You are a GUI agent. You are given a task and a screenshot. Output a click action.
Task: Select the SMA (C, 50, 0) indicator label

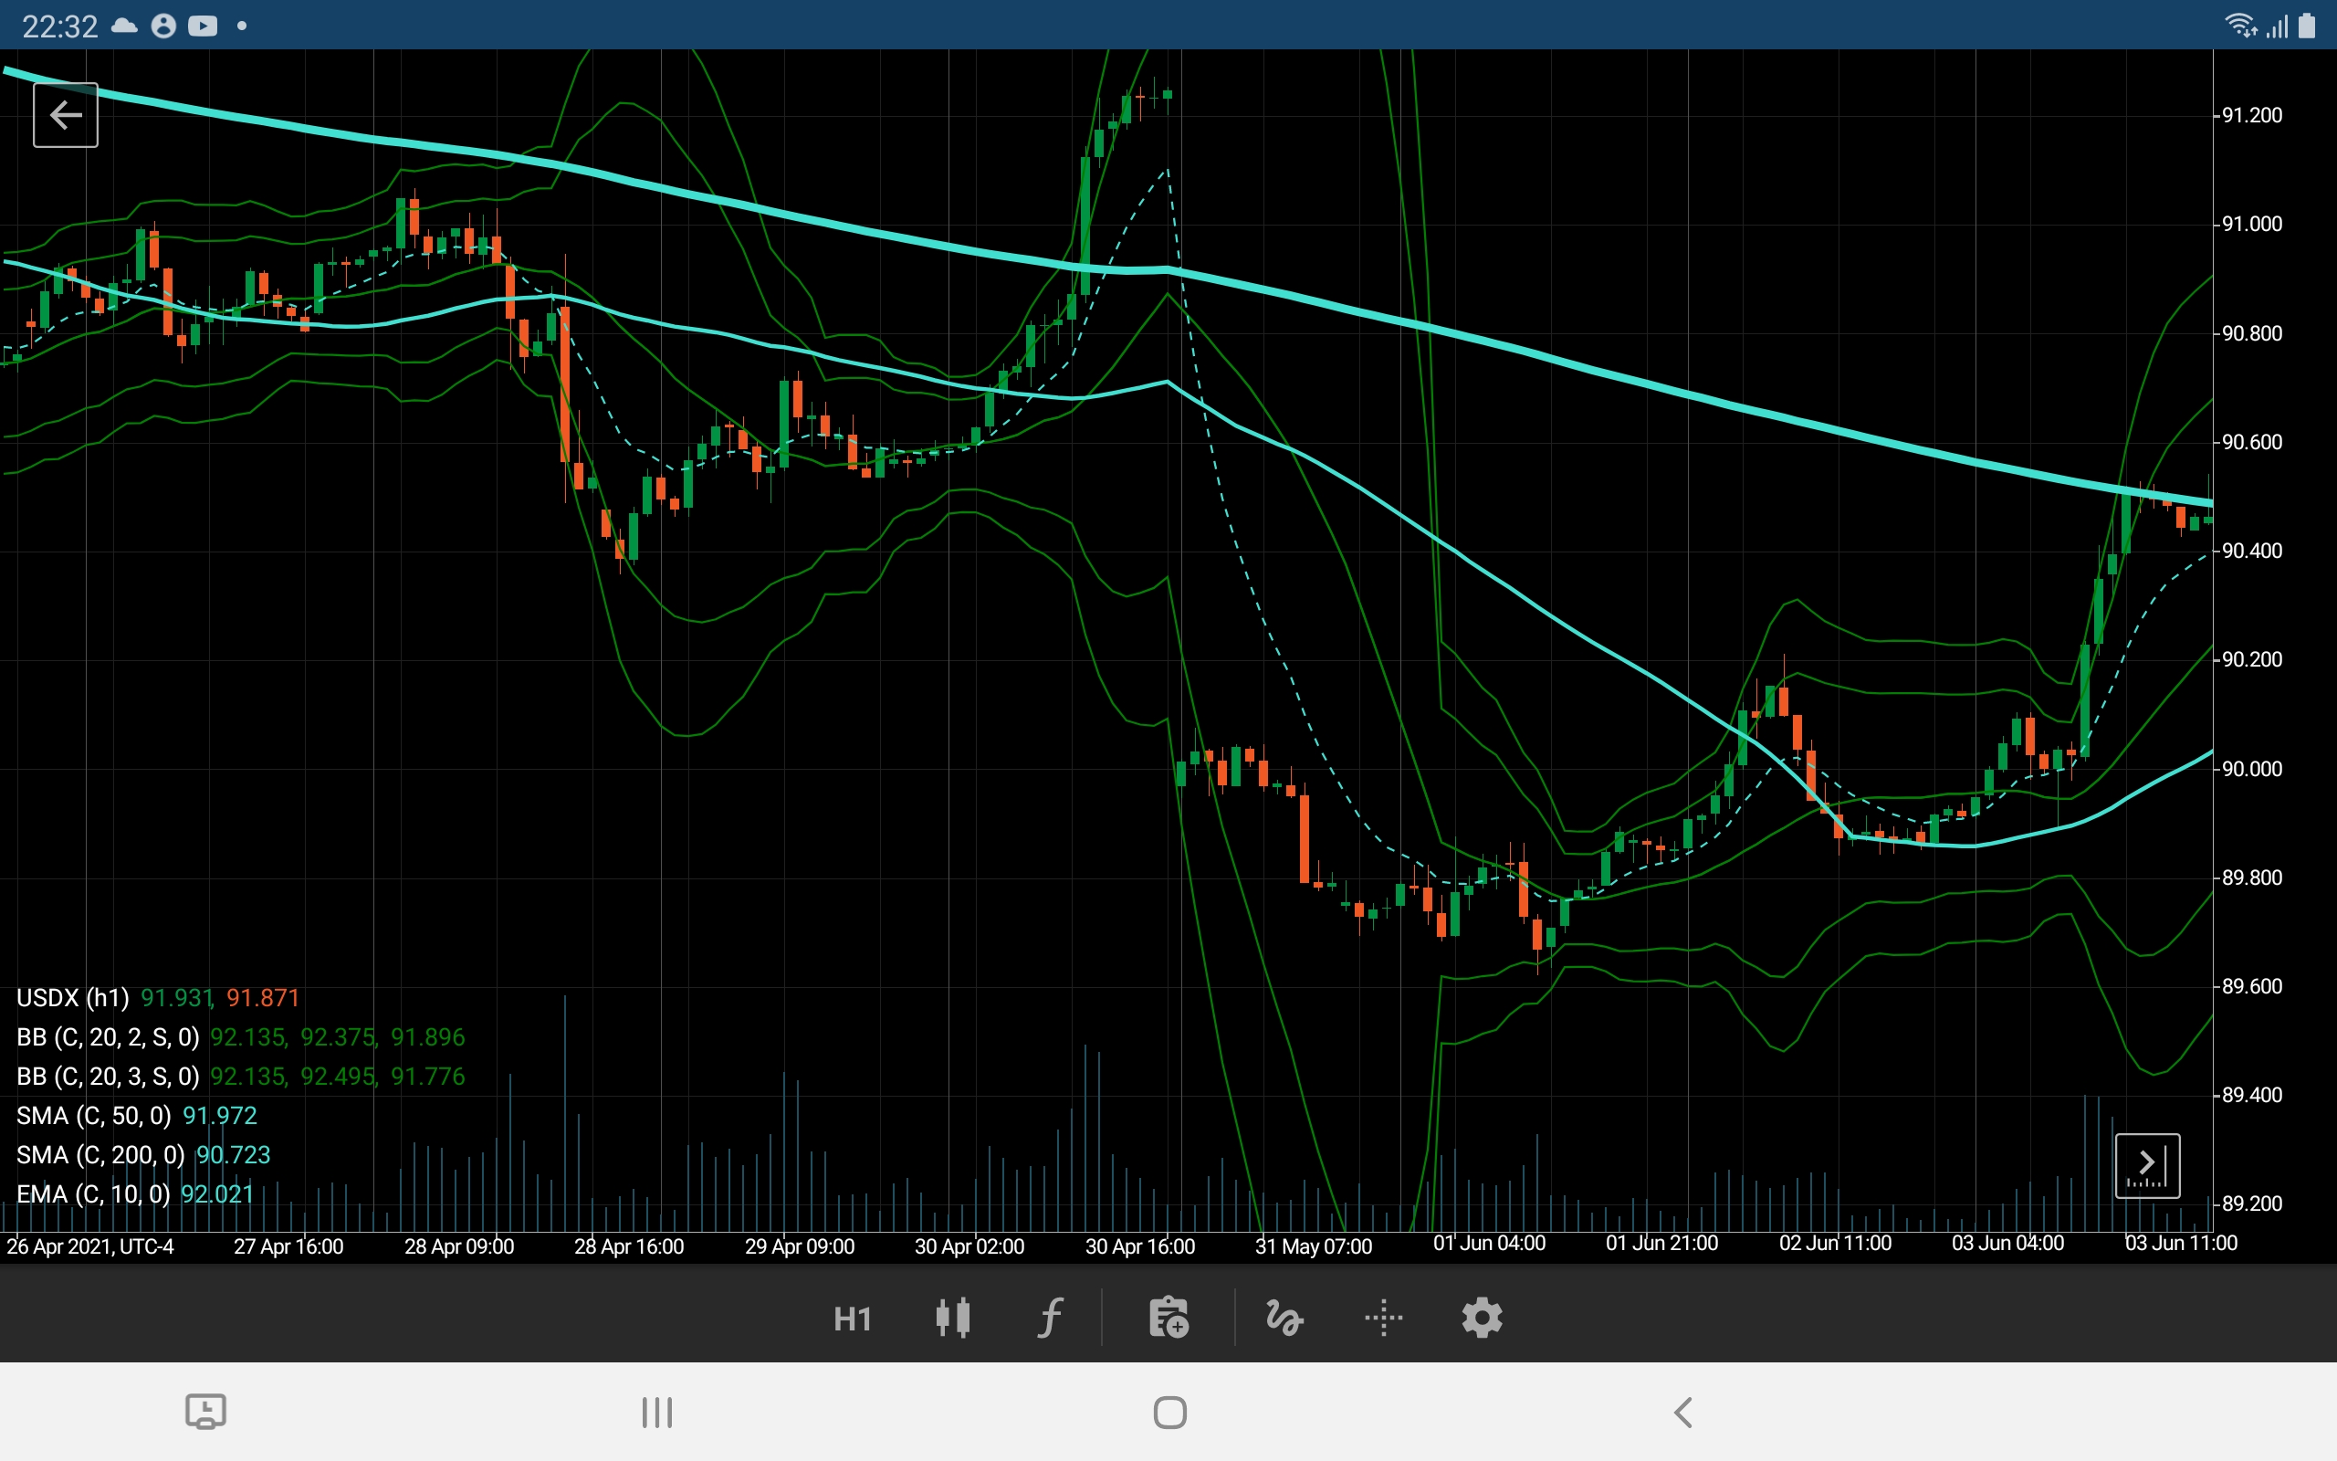pos(94,1116)
